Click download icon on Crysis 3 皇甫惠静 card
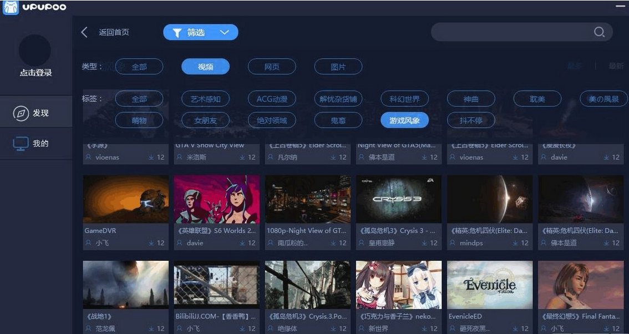The image size is (629, 334). pyautogui.click(x=424, y=243)
